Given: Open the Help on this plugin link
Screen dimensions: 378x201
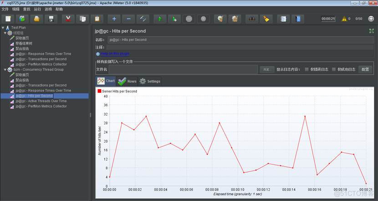Looking at the screenshot, I should click(x=115, y=54).
